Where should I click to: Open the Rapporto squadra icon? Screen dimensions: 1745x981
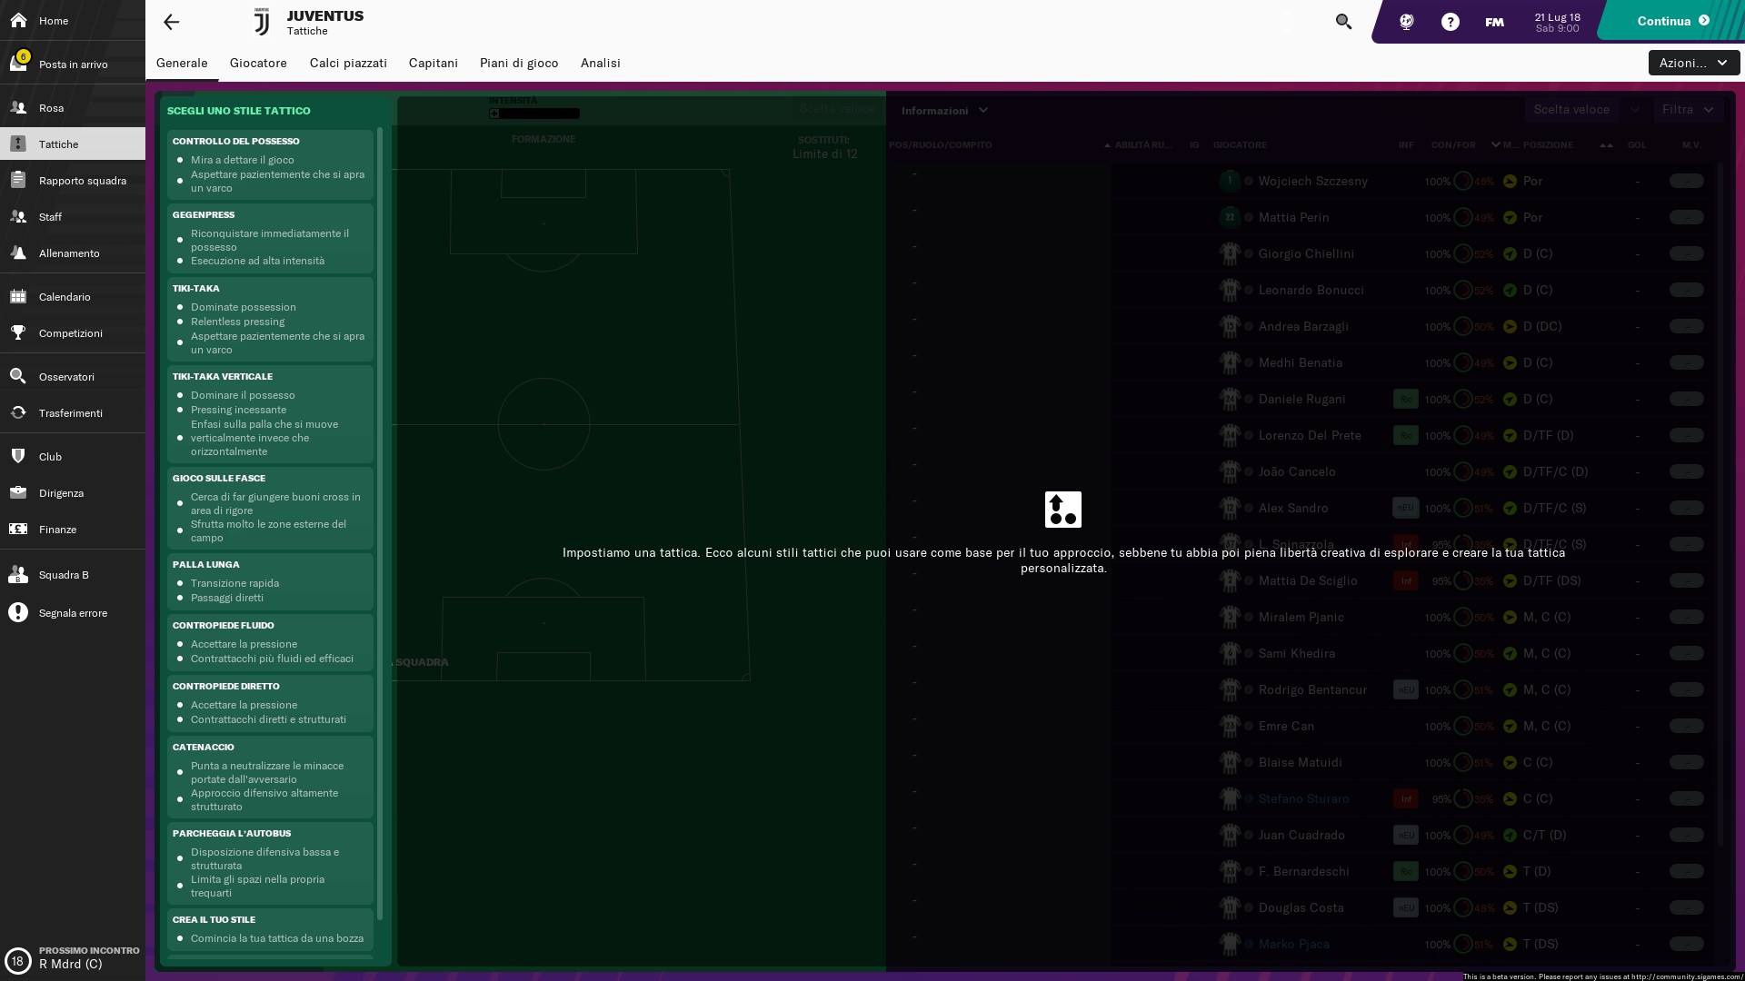pyautogui.click(x=18, y=180)
